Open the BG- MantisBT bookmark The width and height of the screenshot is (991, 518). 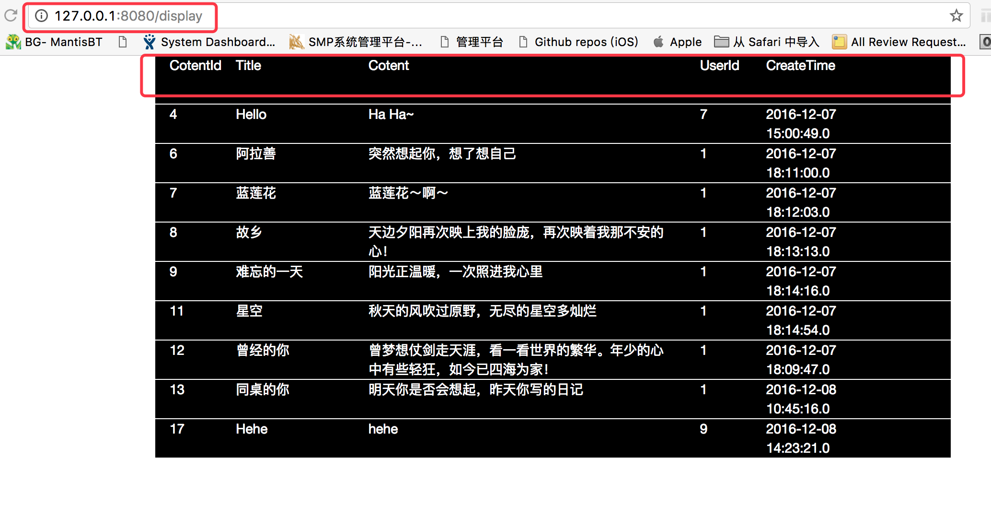pyautogui.click(x=54, y=42)
